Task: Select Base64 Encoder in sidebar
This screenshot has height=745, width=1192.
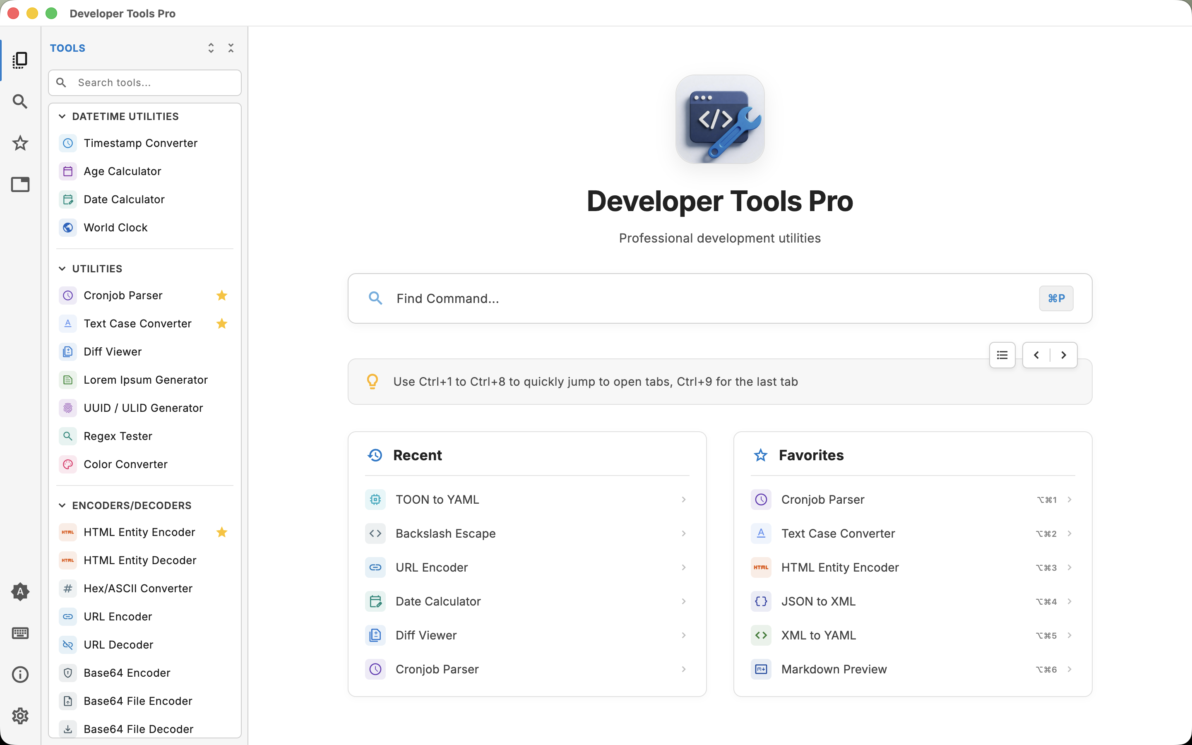Action: point(145,673)
